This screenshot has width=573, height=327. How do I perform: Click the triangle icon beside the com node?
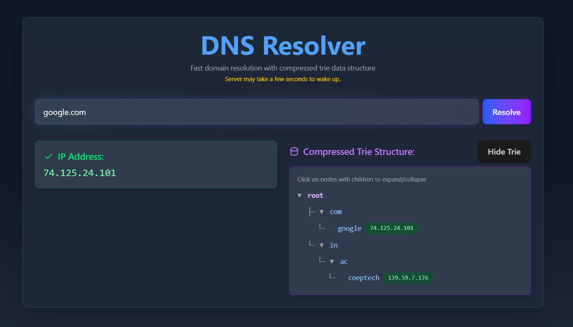click(322, 212)
